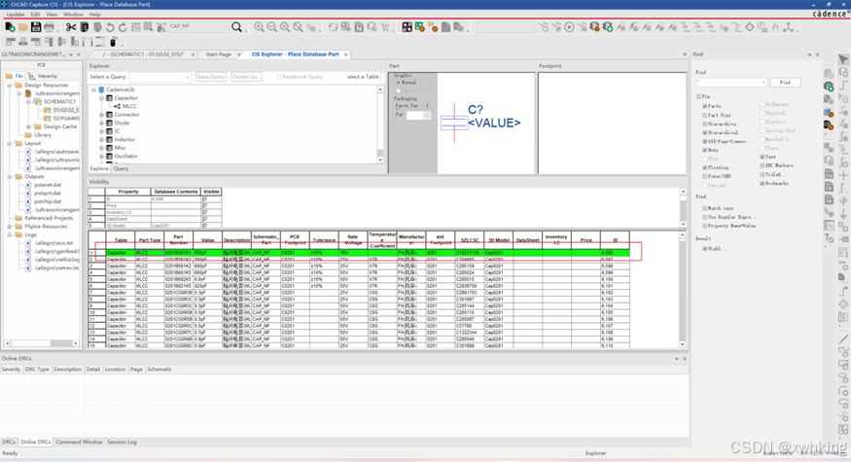Click the magnifier Search icon
This screenshot has width=851, height=462.
click(x=236, y=26)
